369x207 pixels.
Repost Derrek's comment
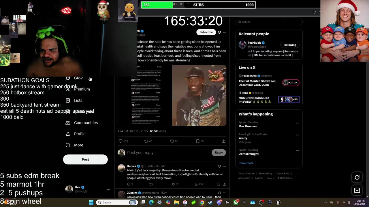pos(151,184)
